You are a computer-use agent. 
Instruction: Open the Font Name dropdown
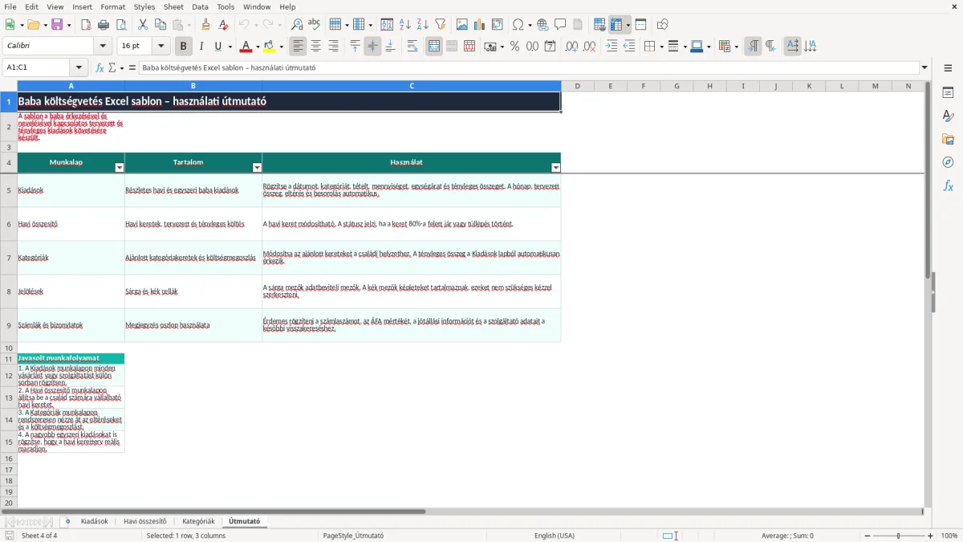click(103, 47)
